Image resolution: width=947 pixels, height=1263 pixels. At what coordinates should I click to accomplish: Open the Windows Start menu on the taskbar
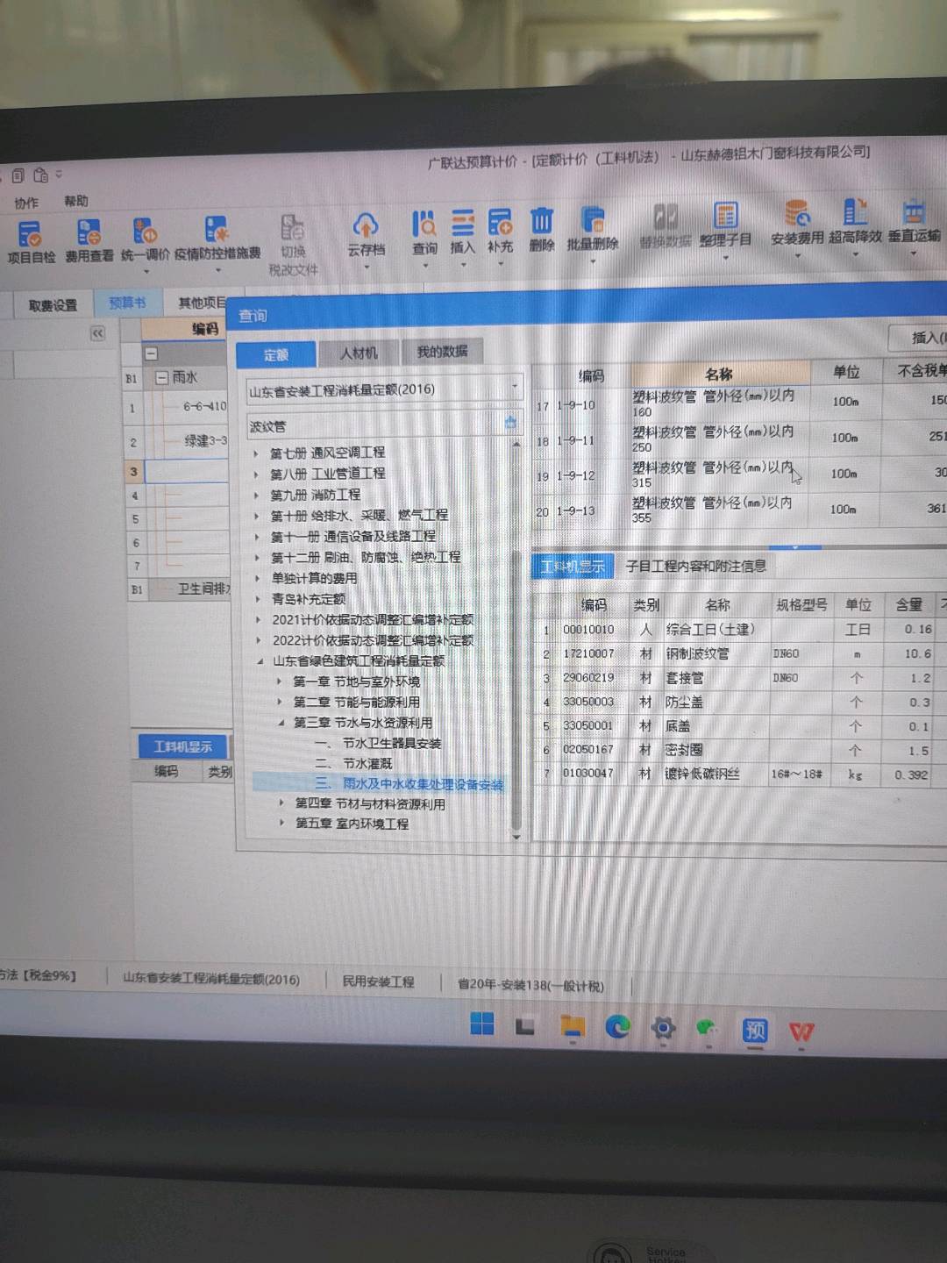click(x=482, y=1024)
